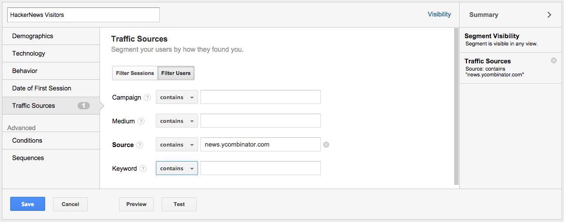The width and height of the screenshot is (564, 222).
Task: Open the Medium help question-mark icon
Action: coord(141,121)
